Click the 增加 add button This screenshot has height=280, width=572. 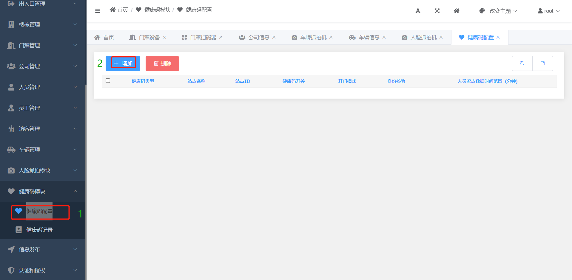coord(123,63)
